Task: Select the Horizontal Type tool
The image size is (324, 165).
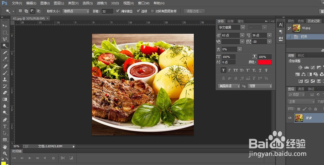Action: (x=5, y=126)
